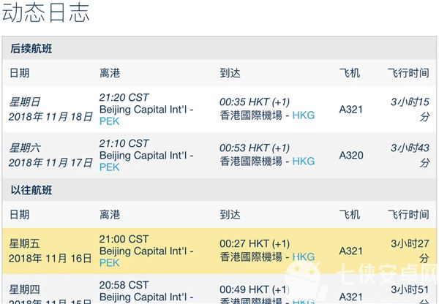
Task: Click 飞行时间 column header under 以往航班
Action: coord(408,215)
